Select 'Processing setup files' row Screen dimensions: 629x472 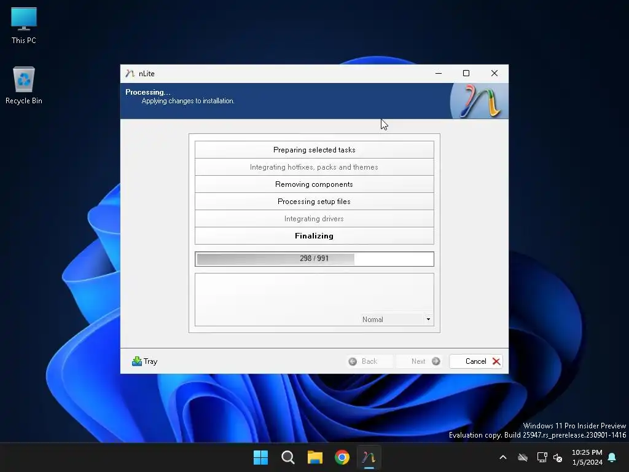(x=314, y=202)
